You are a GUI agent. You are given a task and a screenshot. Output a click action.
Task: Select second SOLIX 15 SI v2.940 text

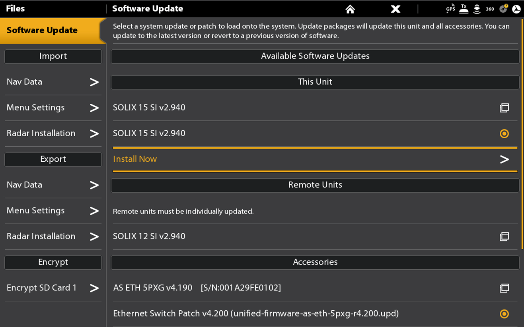click(149, 134)
